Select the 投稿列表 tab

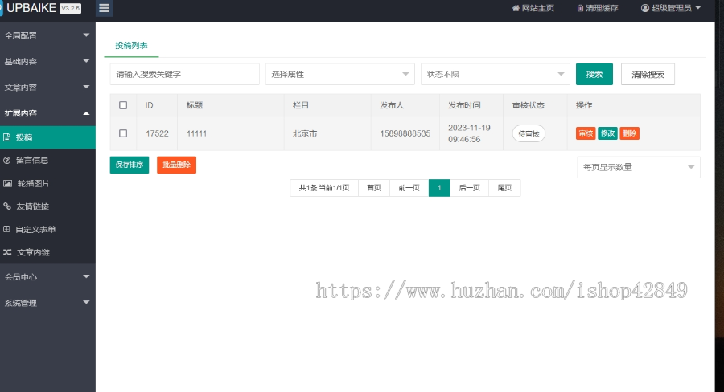[132, 46]
